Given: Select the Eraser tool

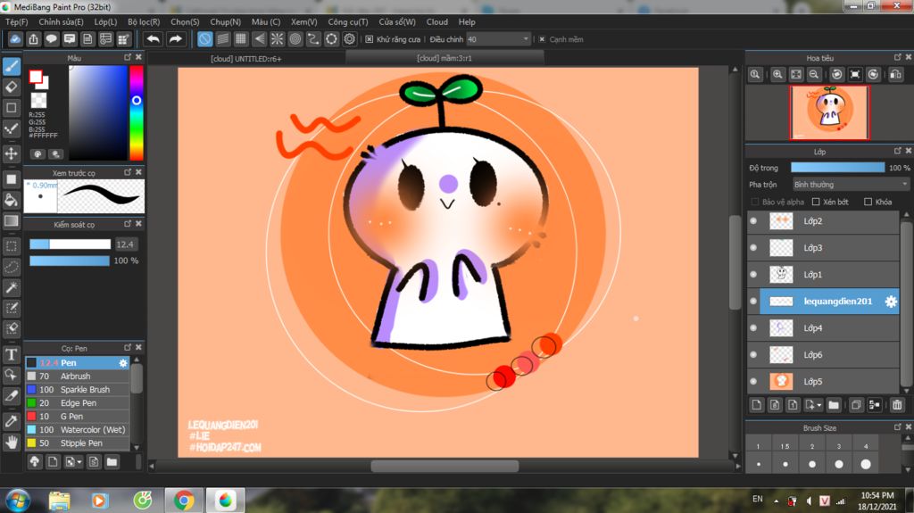Looking at the screenshot, I should pos(11,87).
